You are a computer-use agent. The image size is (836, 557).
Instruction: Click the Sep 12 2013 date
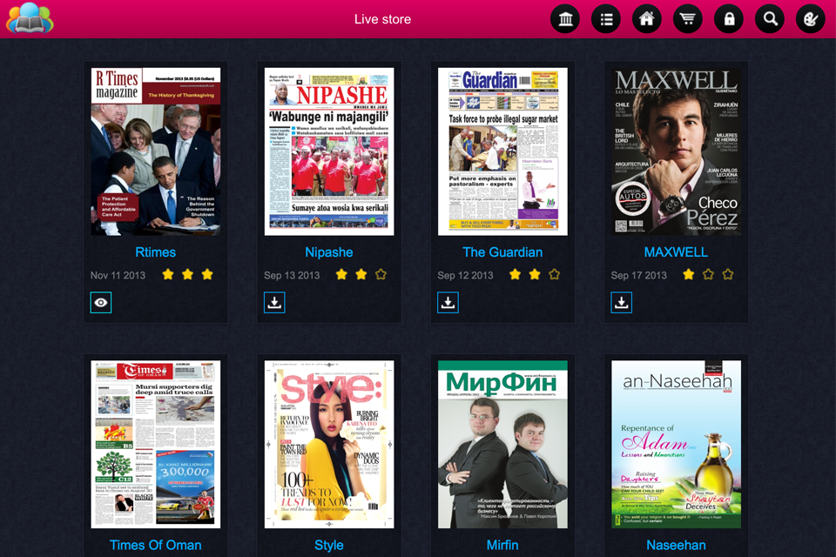465,276
